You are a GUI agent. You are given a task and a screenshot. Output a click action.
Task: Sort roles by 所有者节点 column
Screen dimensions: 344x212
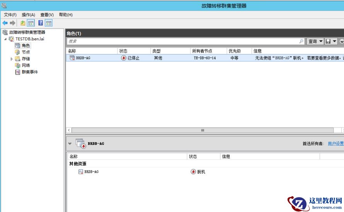coord(208,51)
